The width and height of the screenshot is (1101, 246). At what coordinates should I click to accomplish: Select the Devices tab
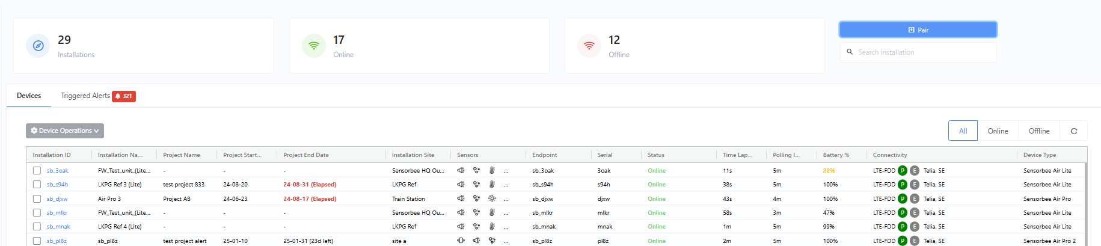(x=29, y=96)
